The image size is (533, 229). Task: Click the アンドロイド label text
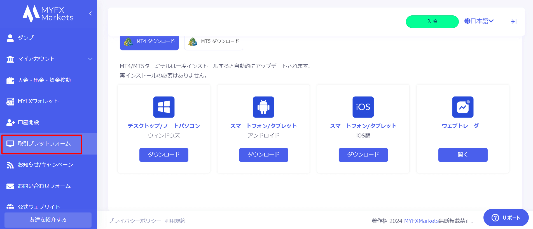tap(263, 135)
